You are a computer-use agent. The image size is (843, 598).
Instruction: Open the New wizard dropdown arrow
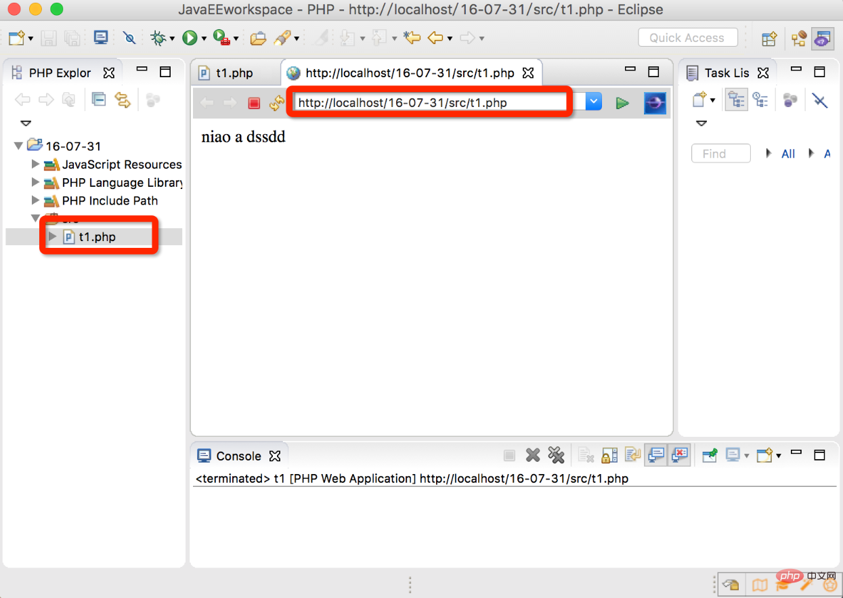[x=30, y=39]
